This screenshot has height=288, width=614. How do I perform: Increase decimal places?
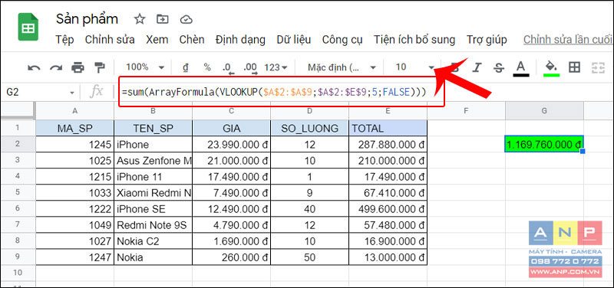pyautogui.click(x=251, y=68)
